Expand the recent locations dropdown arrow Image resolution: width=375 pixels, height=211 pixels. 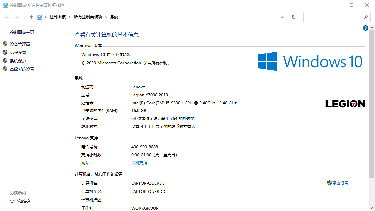tap(24, 17)
